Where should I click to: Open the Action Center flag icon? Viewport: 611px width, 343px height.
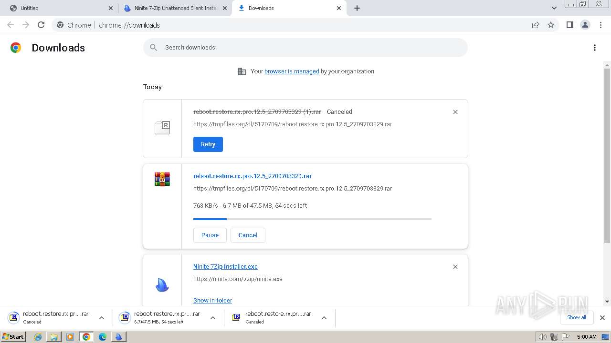click(x=565, y=337)
